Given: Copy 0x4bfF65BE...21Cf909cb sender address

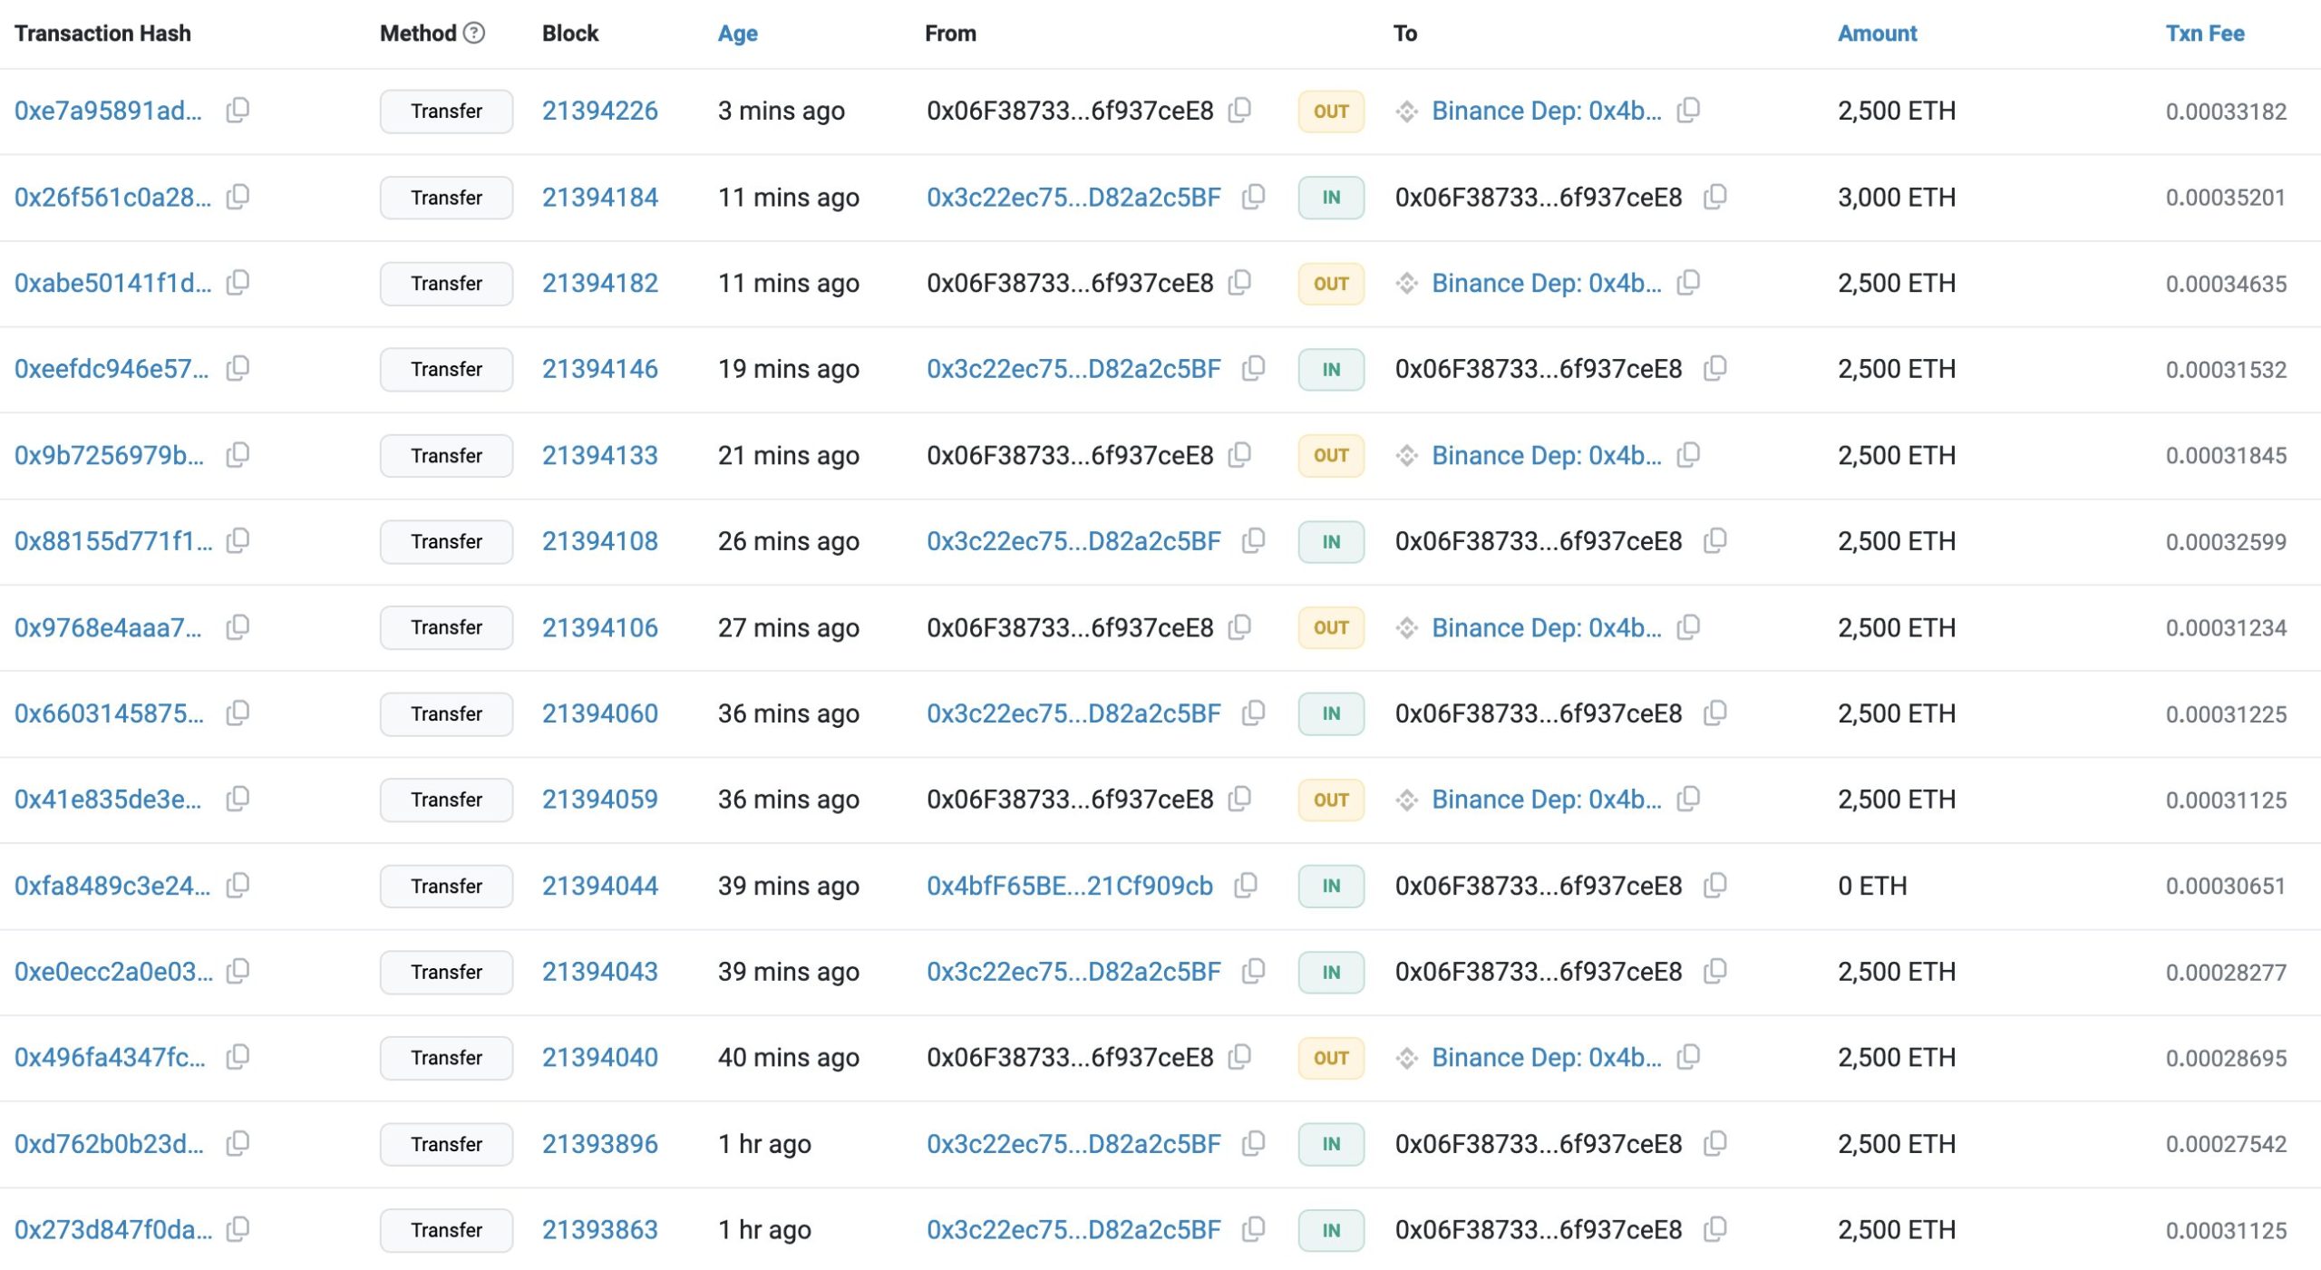Looking at the screenshot, I should [1246, 885].
